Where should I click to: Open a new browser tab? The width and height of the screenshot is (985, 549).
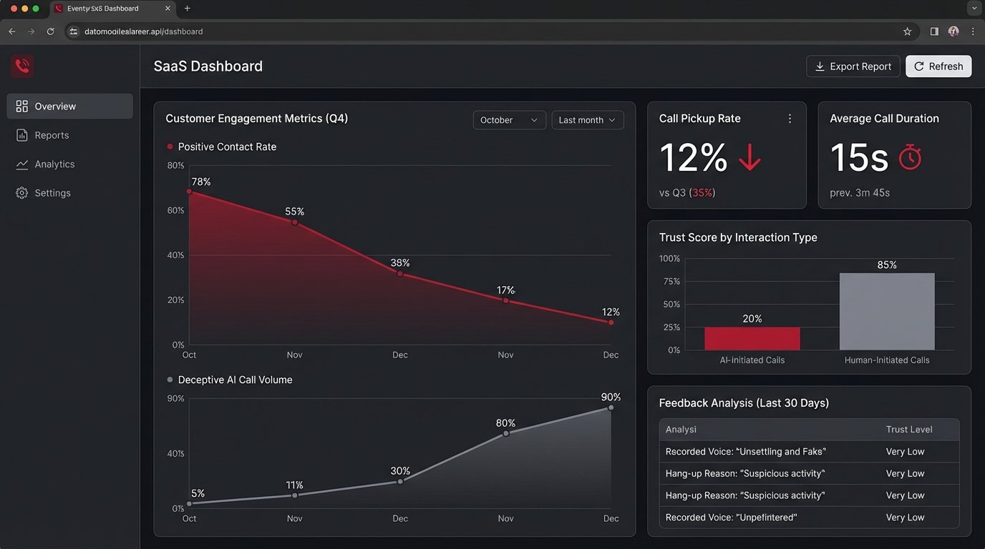tap(188, 9)
